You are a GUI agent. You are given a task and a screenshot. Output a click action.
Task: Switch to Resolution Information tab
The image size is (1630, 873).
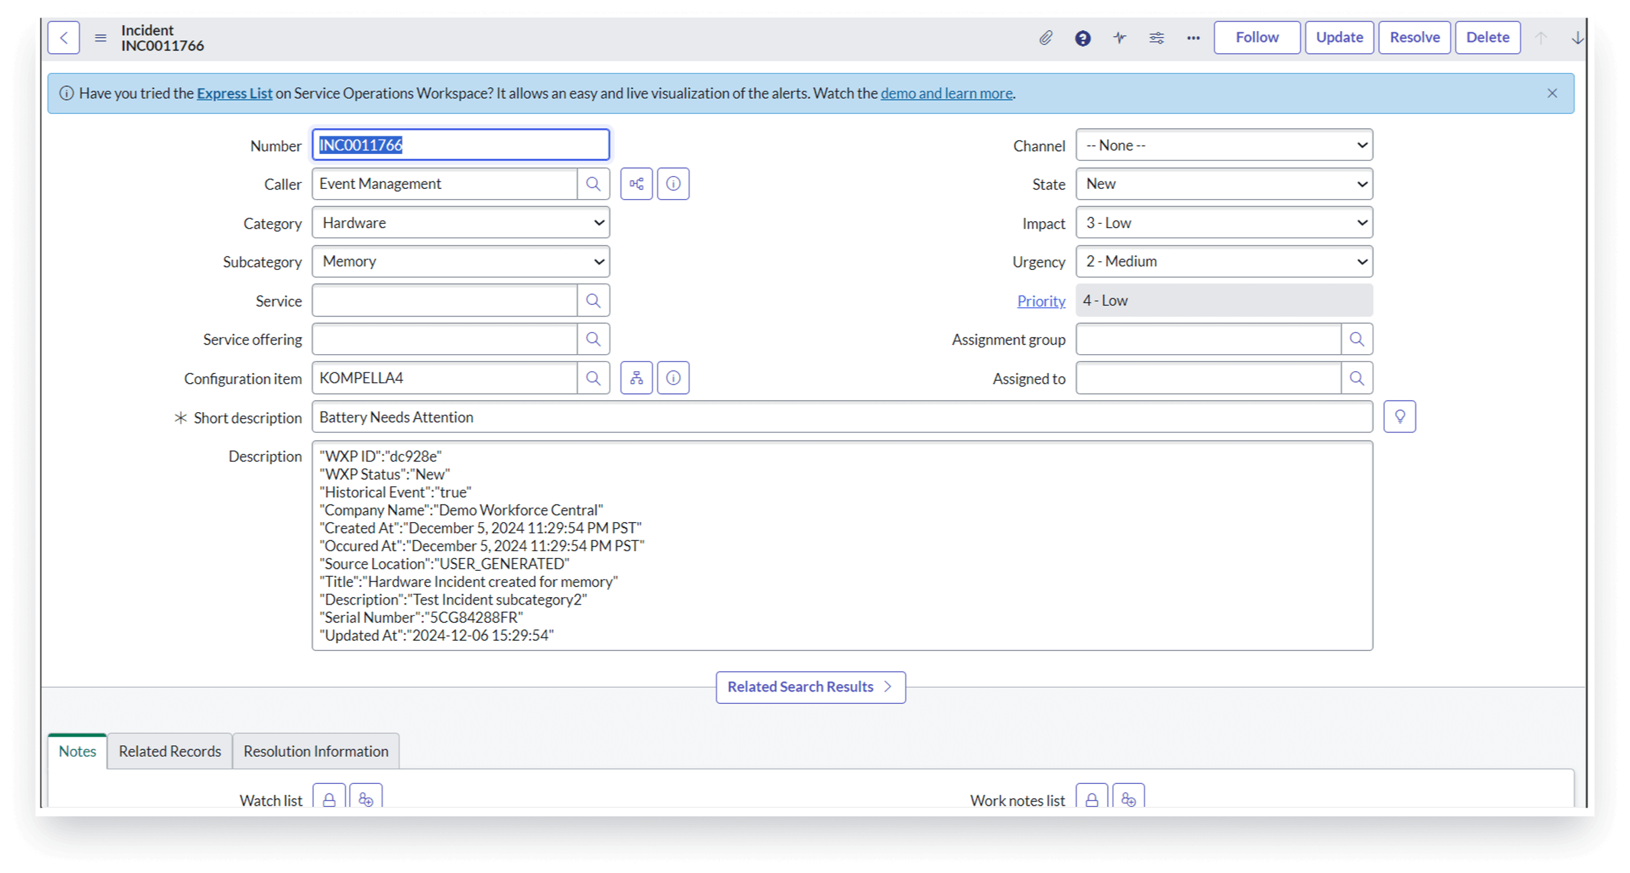click(x=316, y=751)
